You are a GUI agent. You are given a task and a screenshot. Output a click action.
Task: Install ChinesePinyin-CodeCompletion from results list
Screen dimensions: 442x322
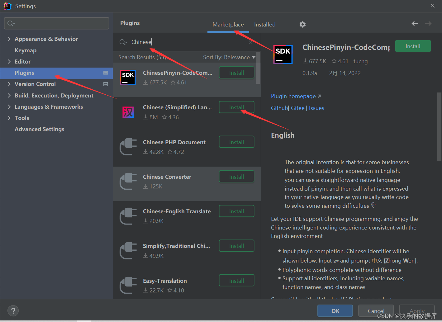pyautogui.click(x=236, y=73)
